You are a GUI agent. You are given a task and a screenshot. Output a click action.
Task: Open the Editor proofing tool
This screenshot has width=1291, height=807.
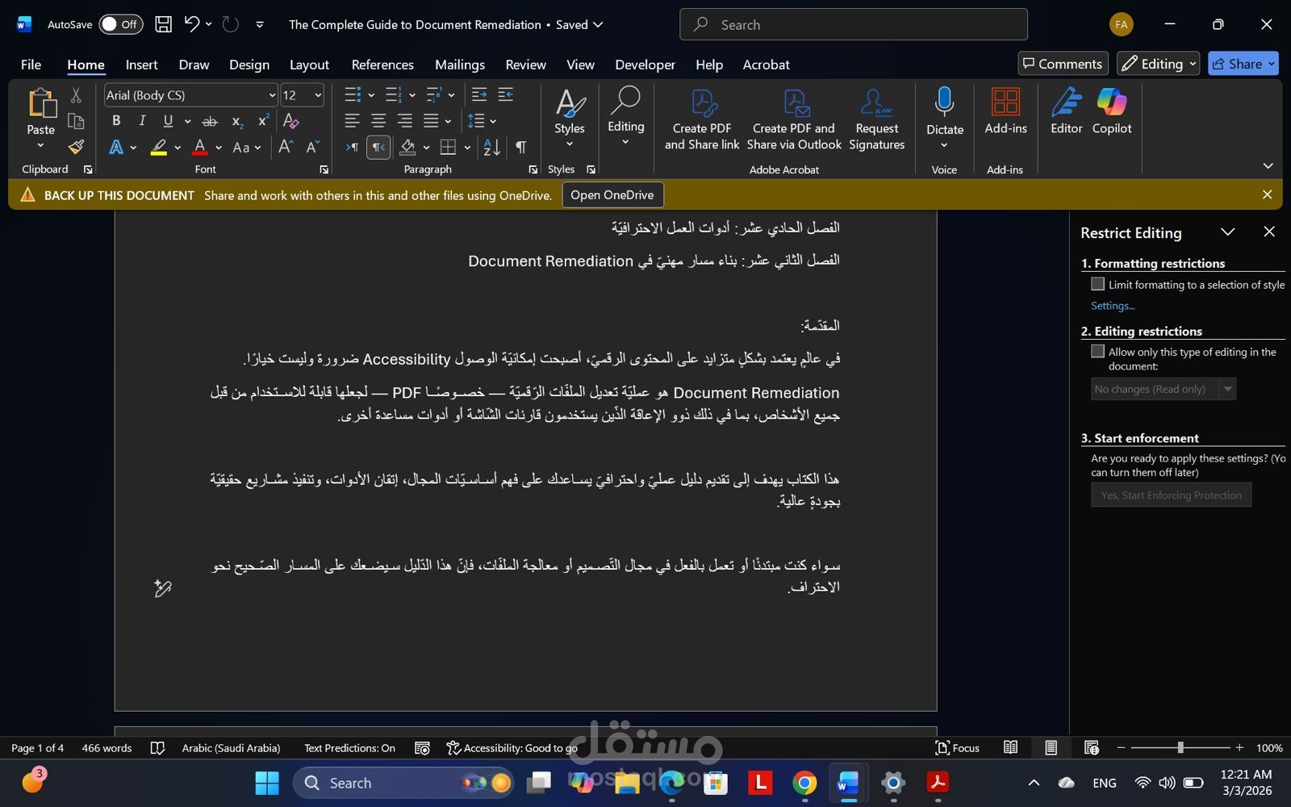tap(1067, 111)
